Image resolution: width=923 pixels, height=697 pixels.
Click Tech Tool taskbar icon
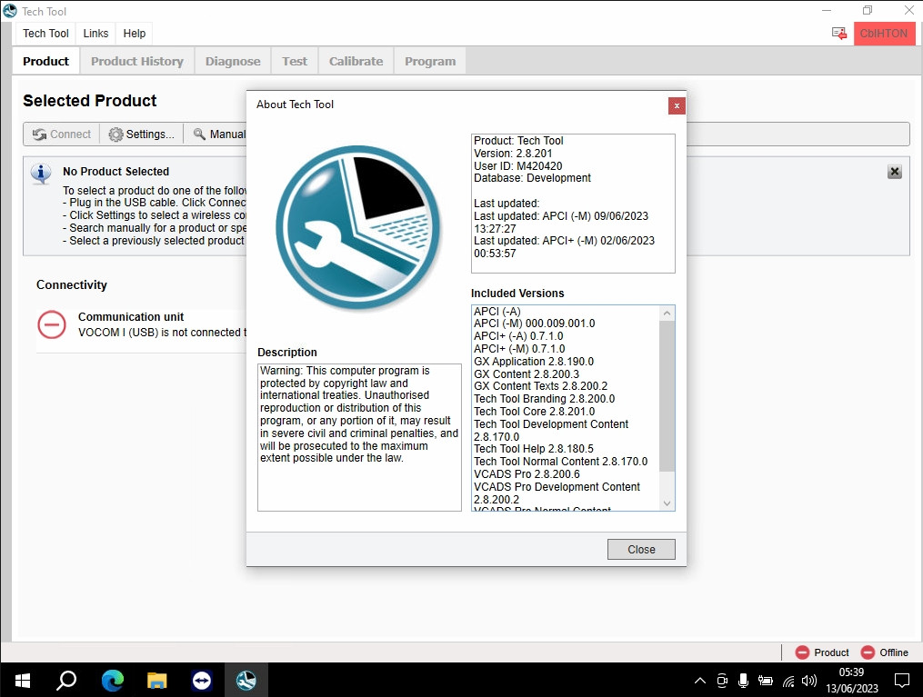246,681
